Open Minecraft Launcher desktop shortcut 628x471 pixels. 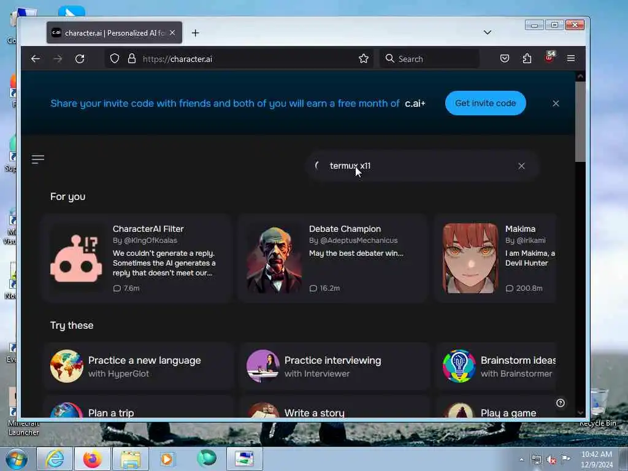(x=23, y=412)
